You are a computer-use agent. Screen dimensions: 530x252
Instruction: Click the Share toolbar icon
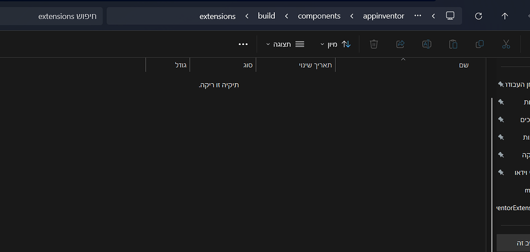[400, 45]
